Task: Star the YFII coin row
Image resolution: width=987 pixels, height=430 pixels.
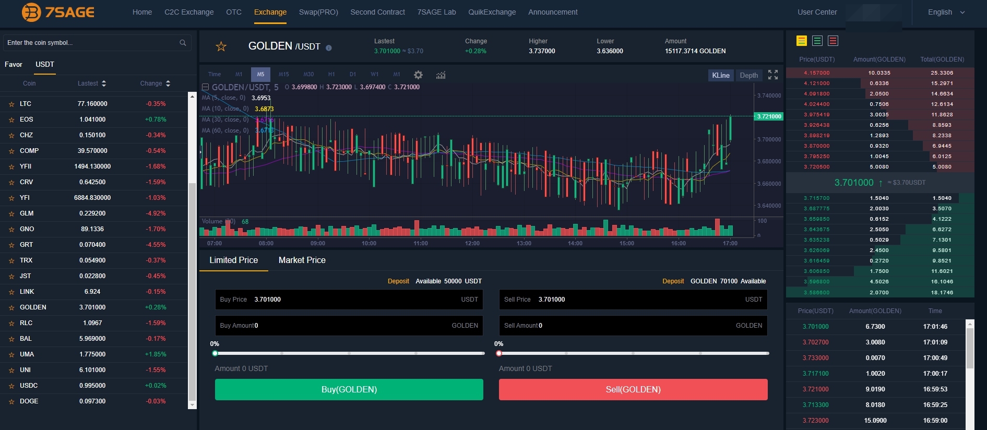Action: click(11, 167)
